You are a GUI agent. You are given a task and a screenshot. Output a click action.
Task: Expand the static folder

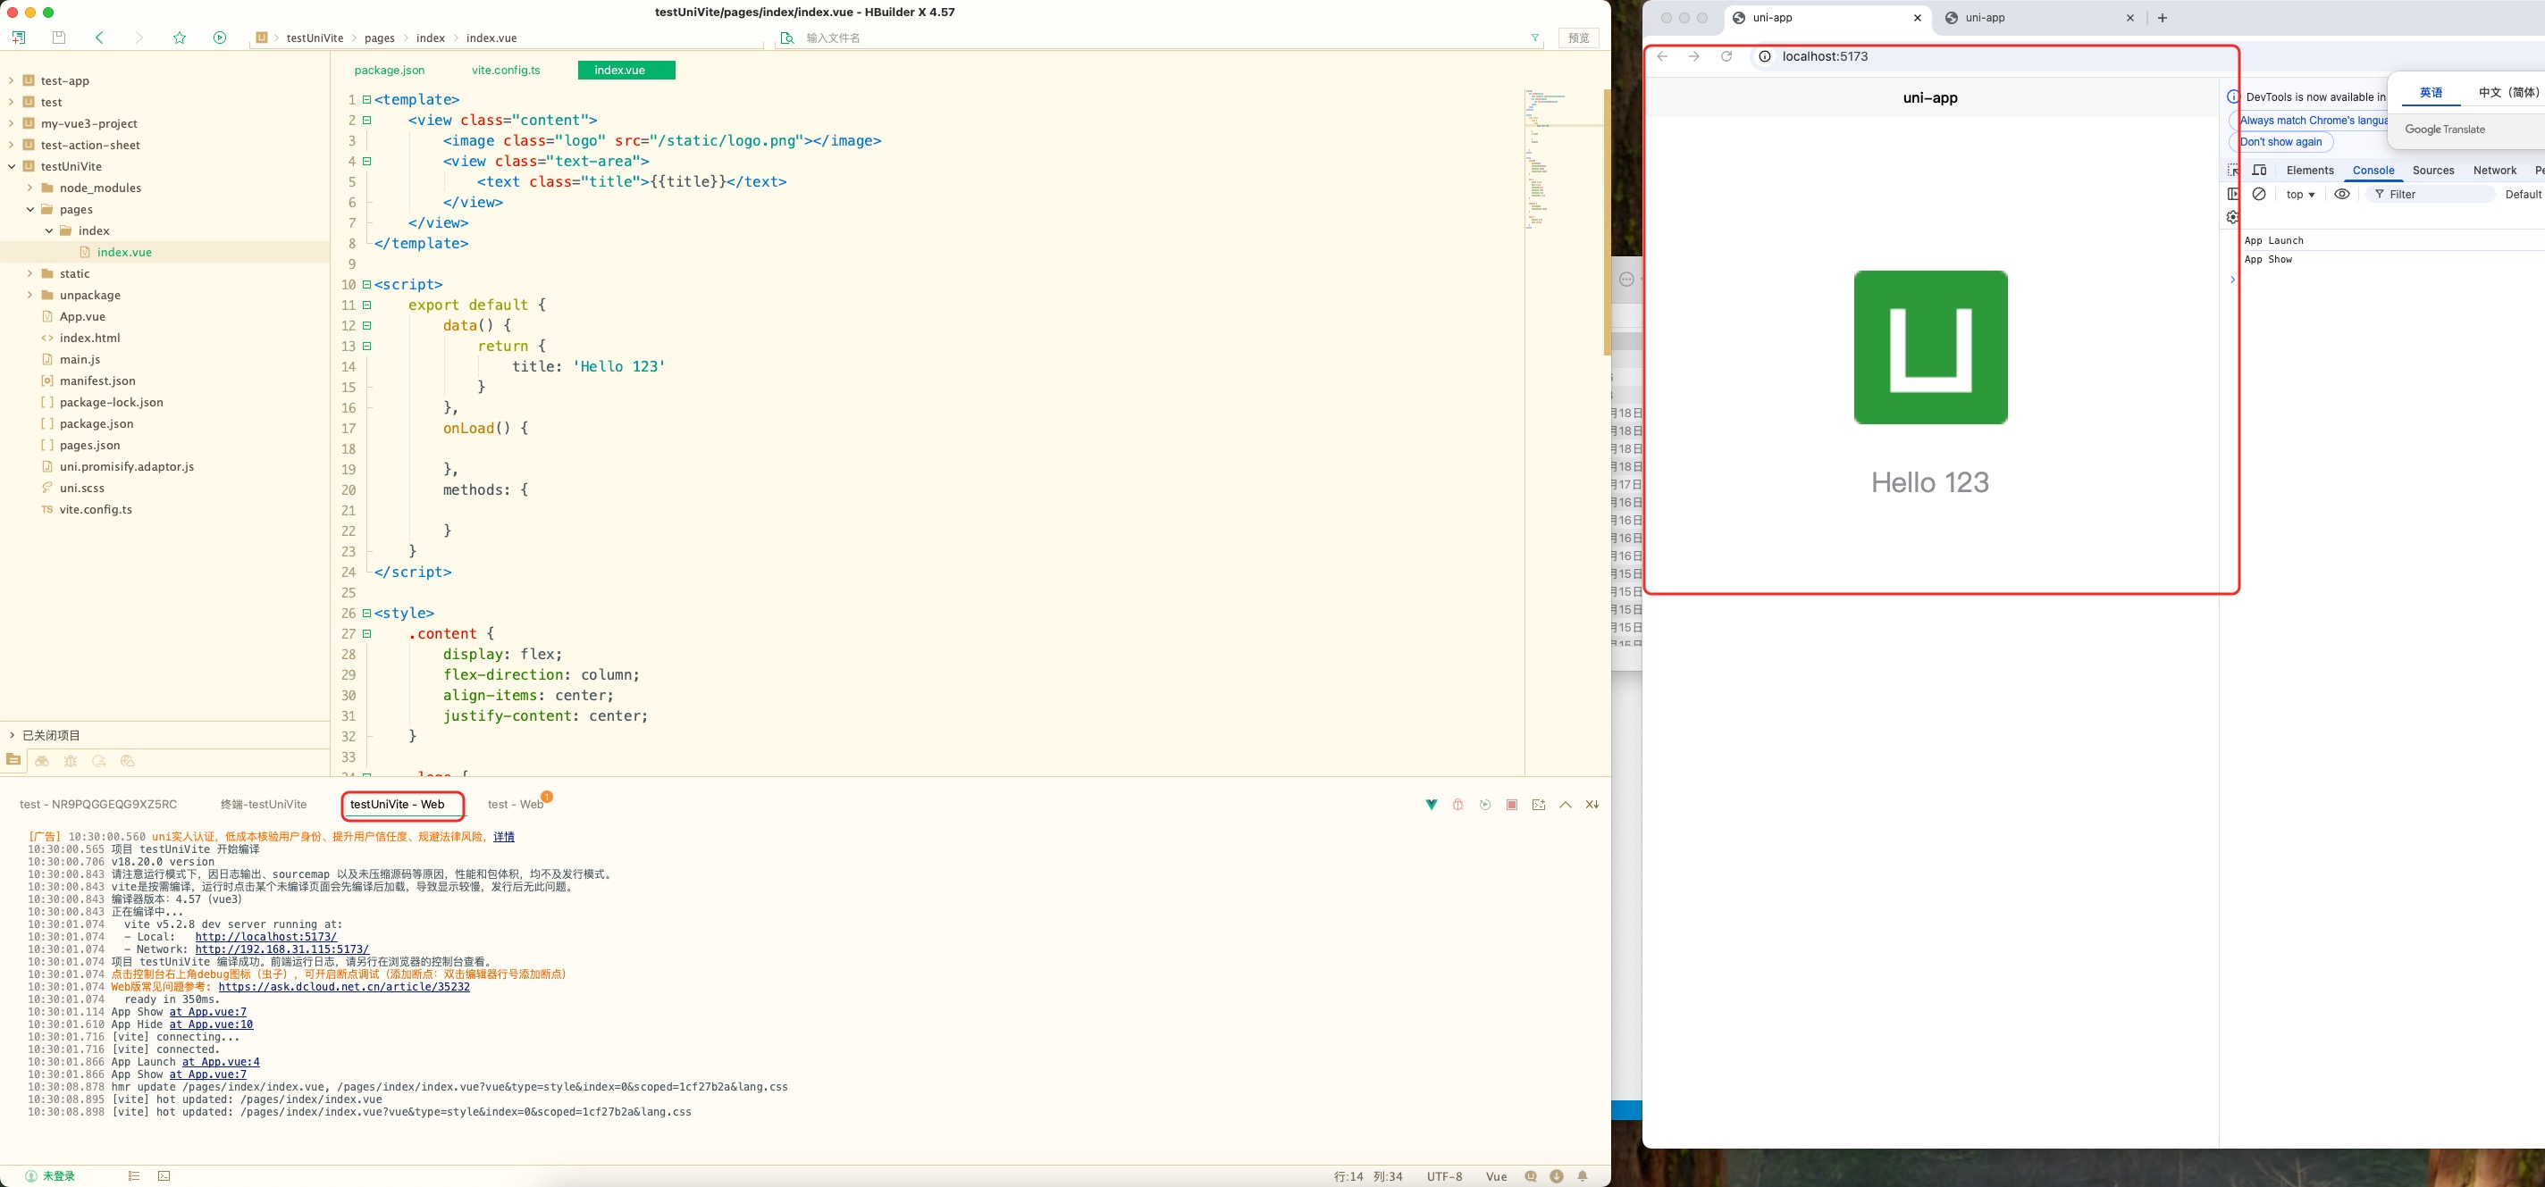29,273
